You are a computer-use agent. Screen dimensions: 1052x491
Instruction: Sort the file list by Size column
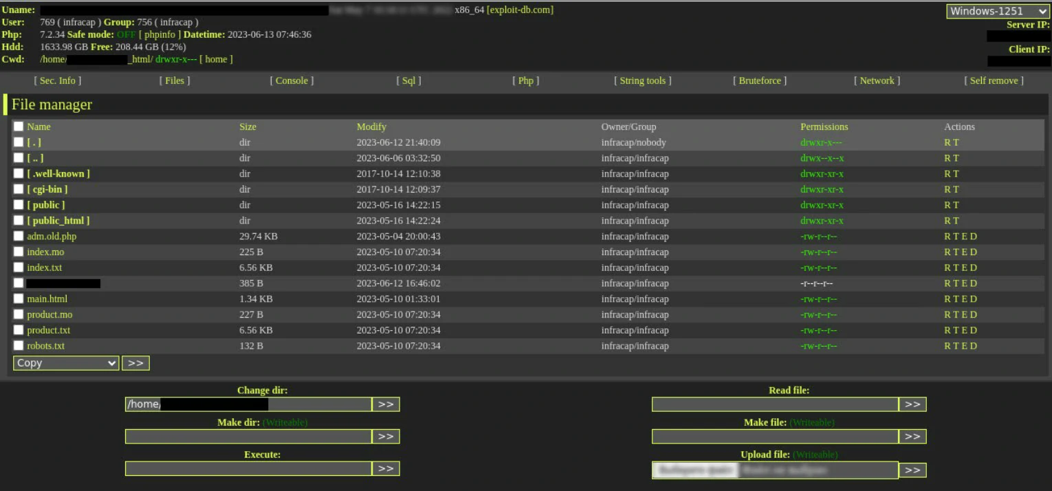[248, 127]
